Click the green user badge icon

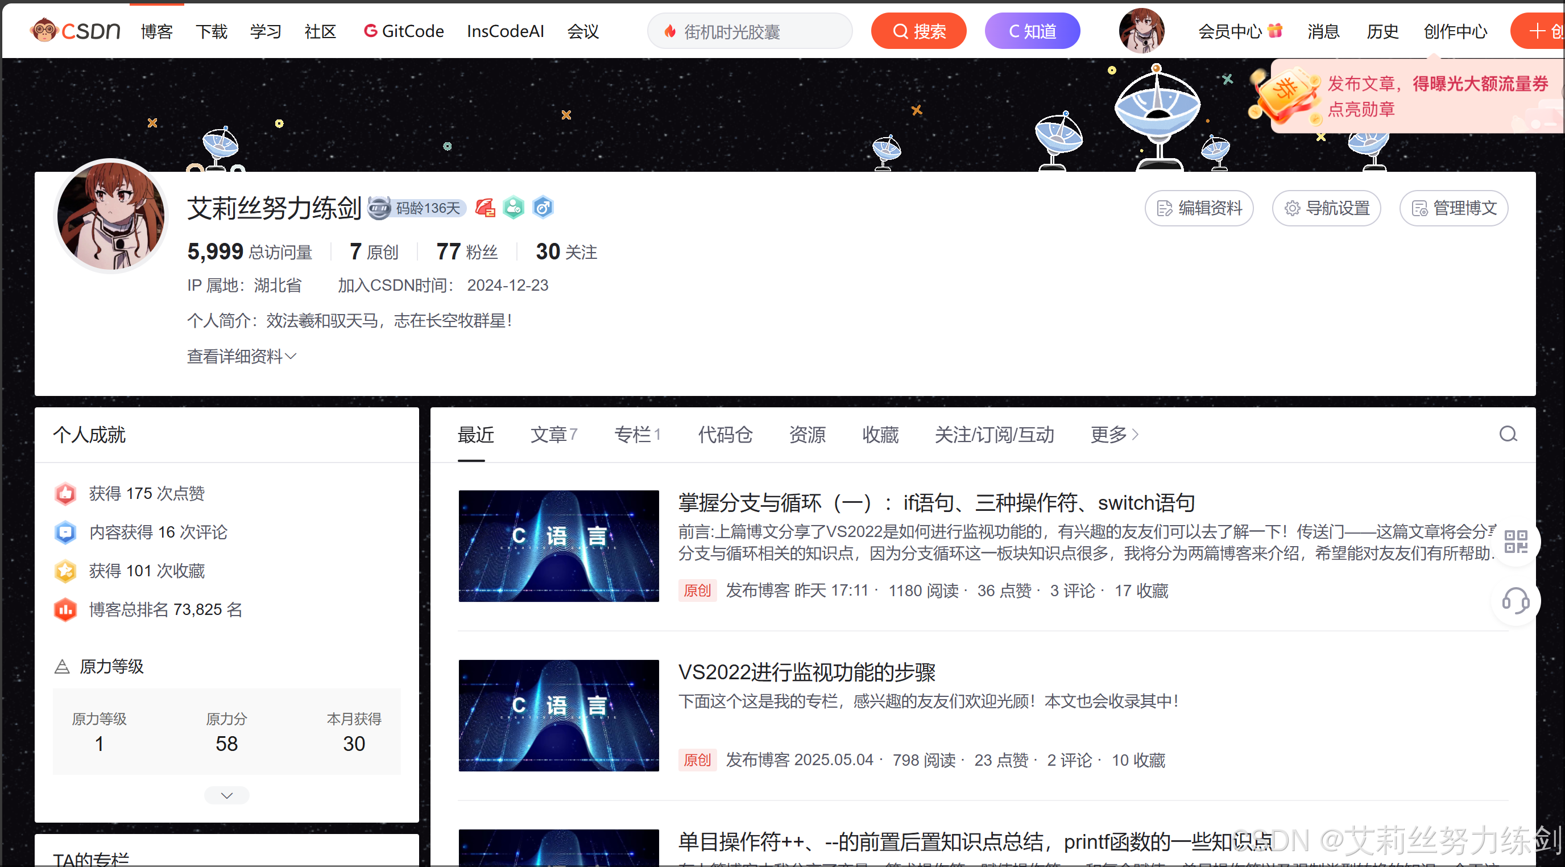pos(514,208)
